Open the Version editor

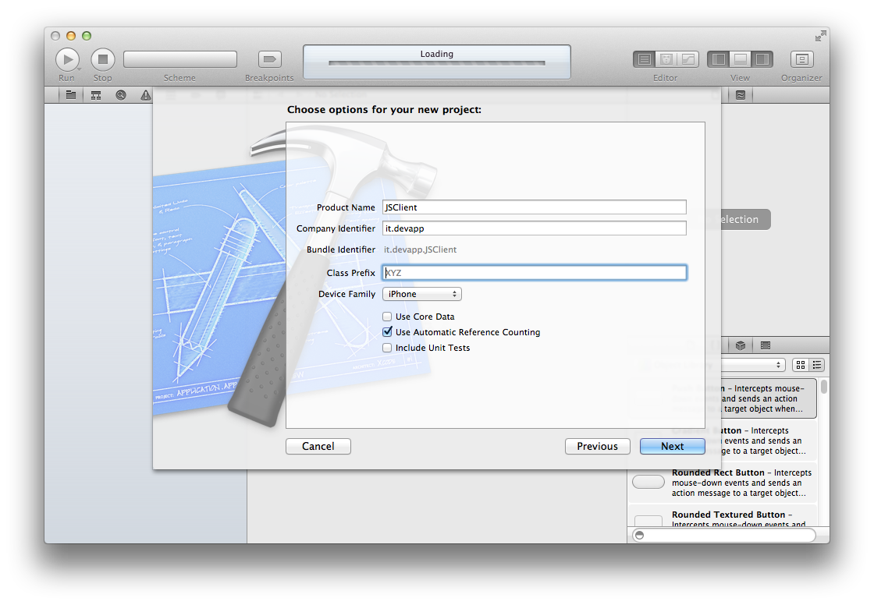687,59
